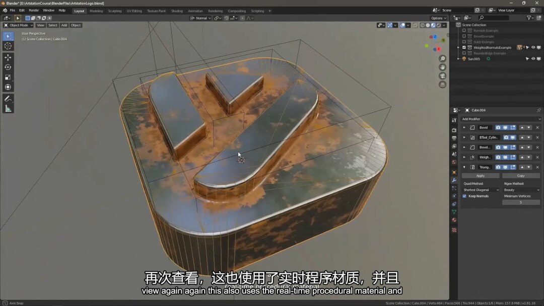The width and height of the screenshot is (544, 306).
Task: Open the Material properties tab
Action: click(454, 220)
